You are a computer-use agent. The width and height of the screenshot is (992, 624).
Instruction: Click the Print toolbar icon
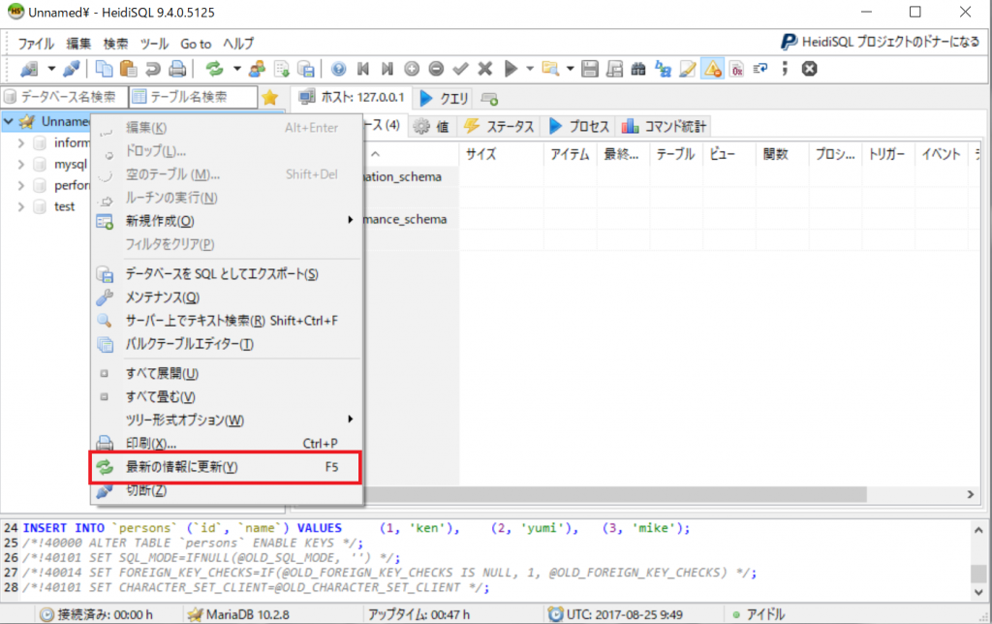click(177, 69)
